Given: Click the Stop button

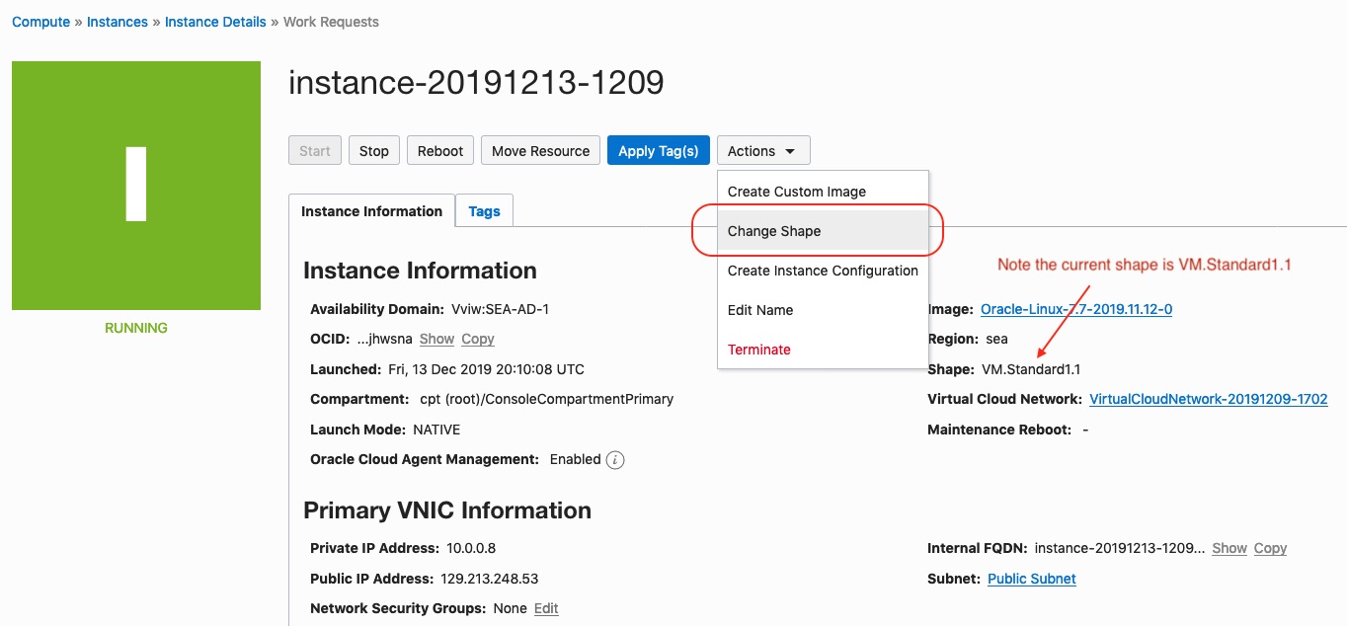Looking at the screenshot, I should (x=373, y=150).
